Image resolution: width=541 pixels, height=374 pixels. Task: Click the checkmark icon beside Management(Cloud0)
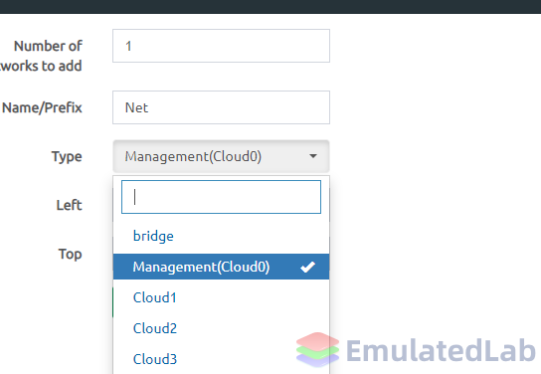pyautogui.click(x=307, y=267)
